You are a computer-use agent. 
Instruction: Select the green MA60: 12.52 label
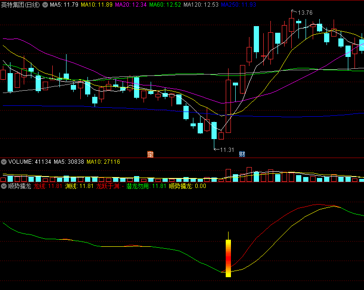tap(165, 5)
